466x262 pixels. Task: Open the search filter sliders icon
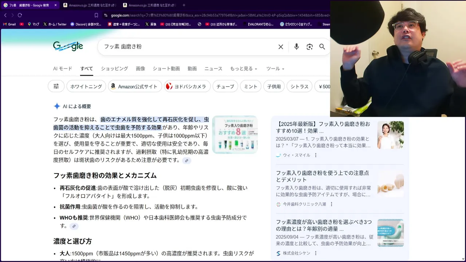click(56, 86)
